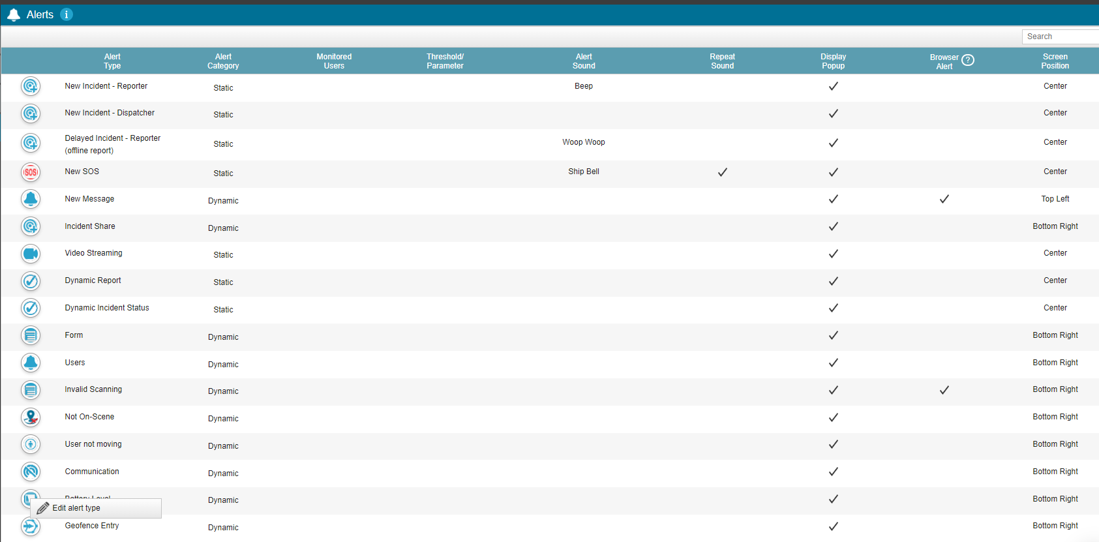Toggle Browser Alert check for New Message

click(944, 199)
